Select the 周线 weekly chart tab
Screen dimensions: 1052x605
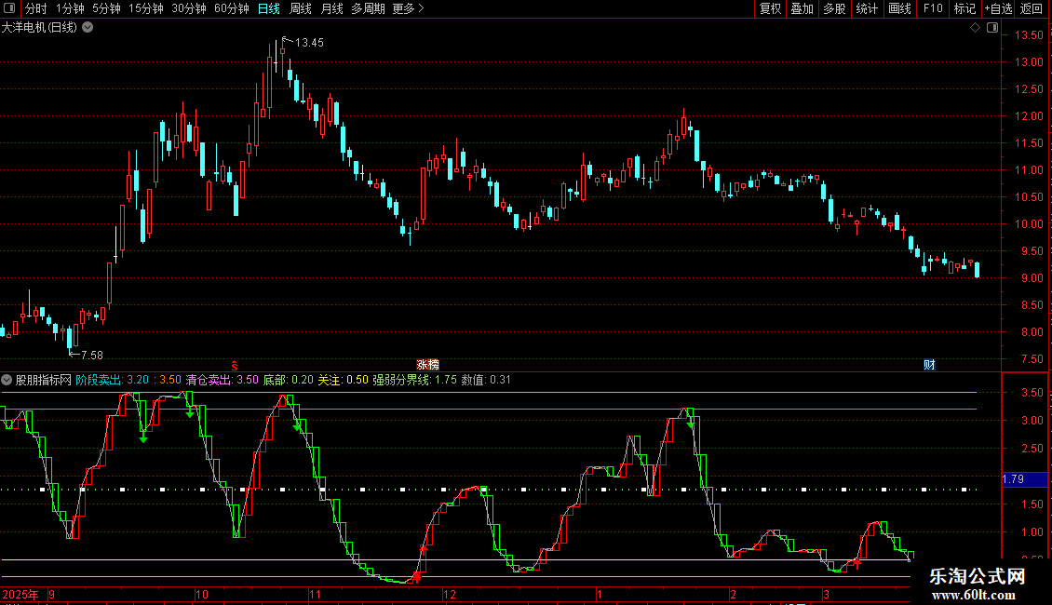pos(301,8)
